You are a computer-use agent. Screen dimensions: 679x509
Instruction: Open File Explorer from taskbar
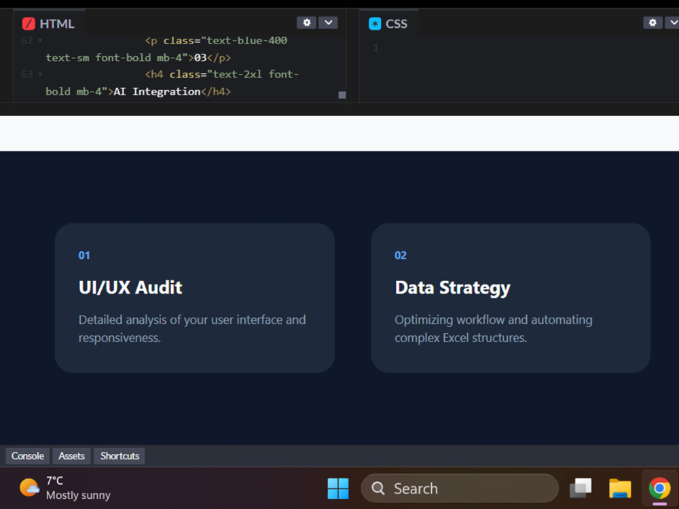point(620,488)
